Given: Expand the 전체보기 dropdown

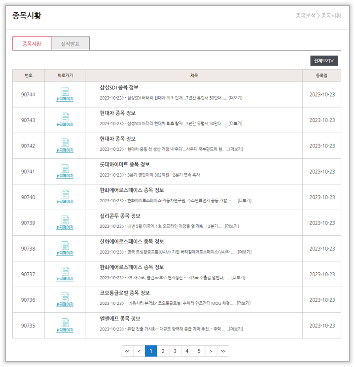Looking at the screenshot, I should click(324, 61).
